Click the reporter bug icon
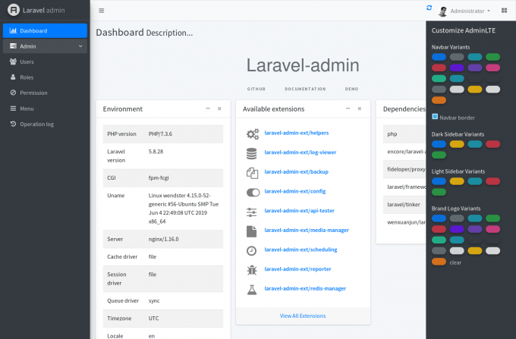This screenshot has width=516, height=339. [x=252, y=270]
